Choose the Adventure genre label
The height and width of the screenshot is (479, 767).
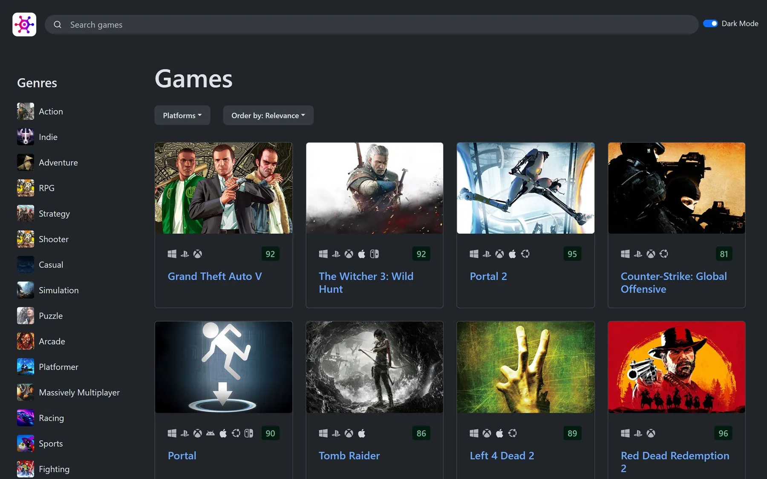pos(58,162)
